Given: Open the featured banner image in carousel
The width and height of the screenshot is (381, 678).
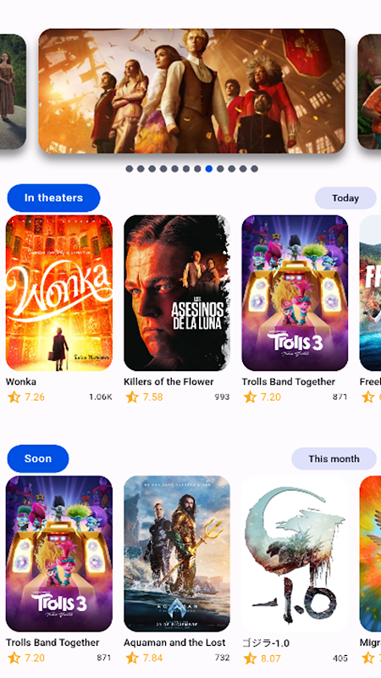Looking at the screenshot, I should point(192,91).
